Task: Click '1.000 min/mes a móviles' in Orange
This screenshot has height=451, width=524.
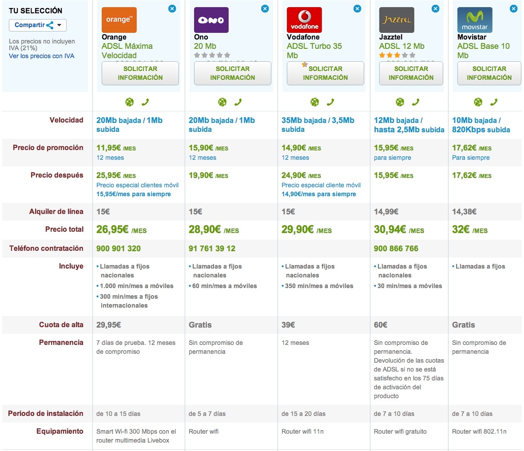Action: 137,286
